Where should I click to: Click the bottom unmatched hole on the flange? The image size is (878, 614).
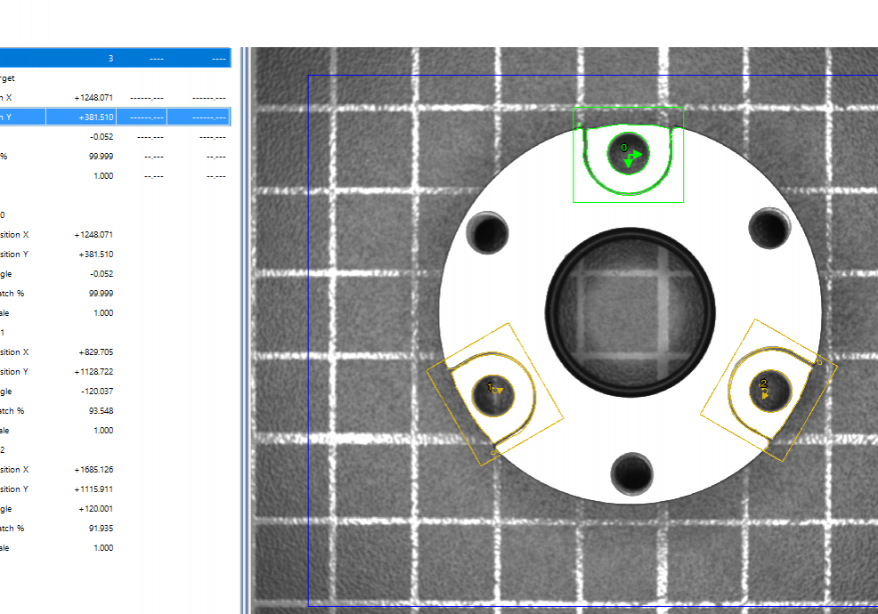pyautogui.click(x=632, y=473)
